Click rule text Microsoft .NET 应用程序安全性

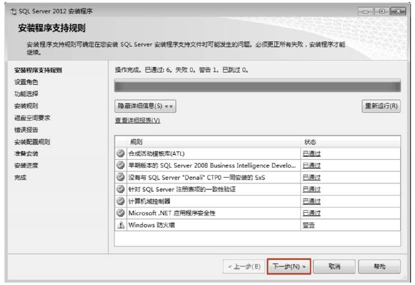(172, 213)
